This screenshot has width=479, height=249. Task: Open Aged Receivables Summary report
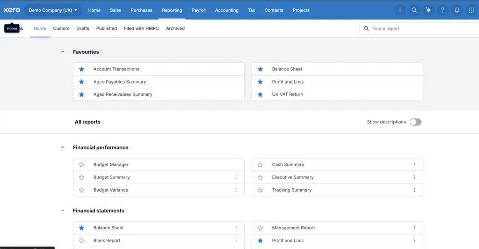click(x=123, y=94)
